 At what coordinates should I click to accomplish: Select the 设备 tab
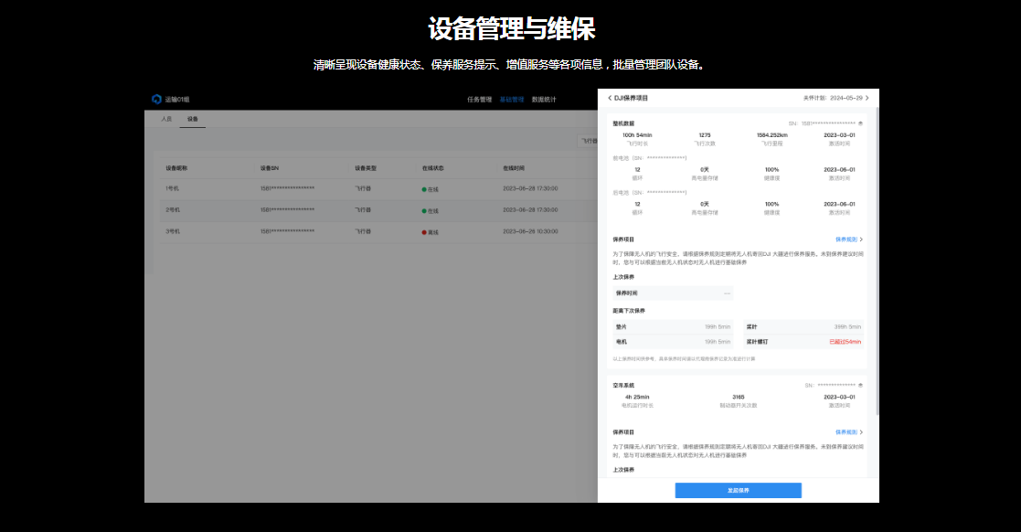coord(192,119)
